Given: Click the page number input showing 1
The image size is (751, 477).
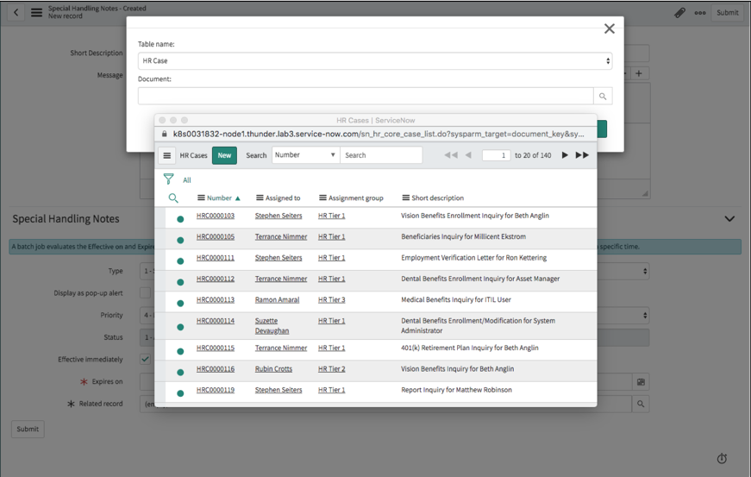Looking at the screenshot, I should (496, 155).
